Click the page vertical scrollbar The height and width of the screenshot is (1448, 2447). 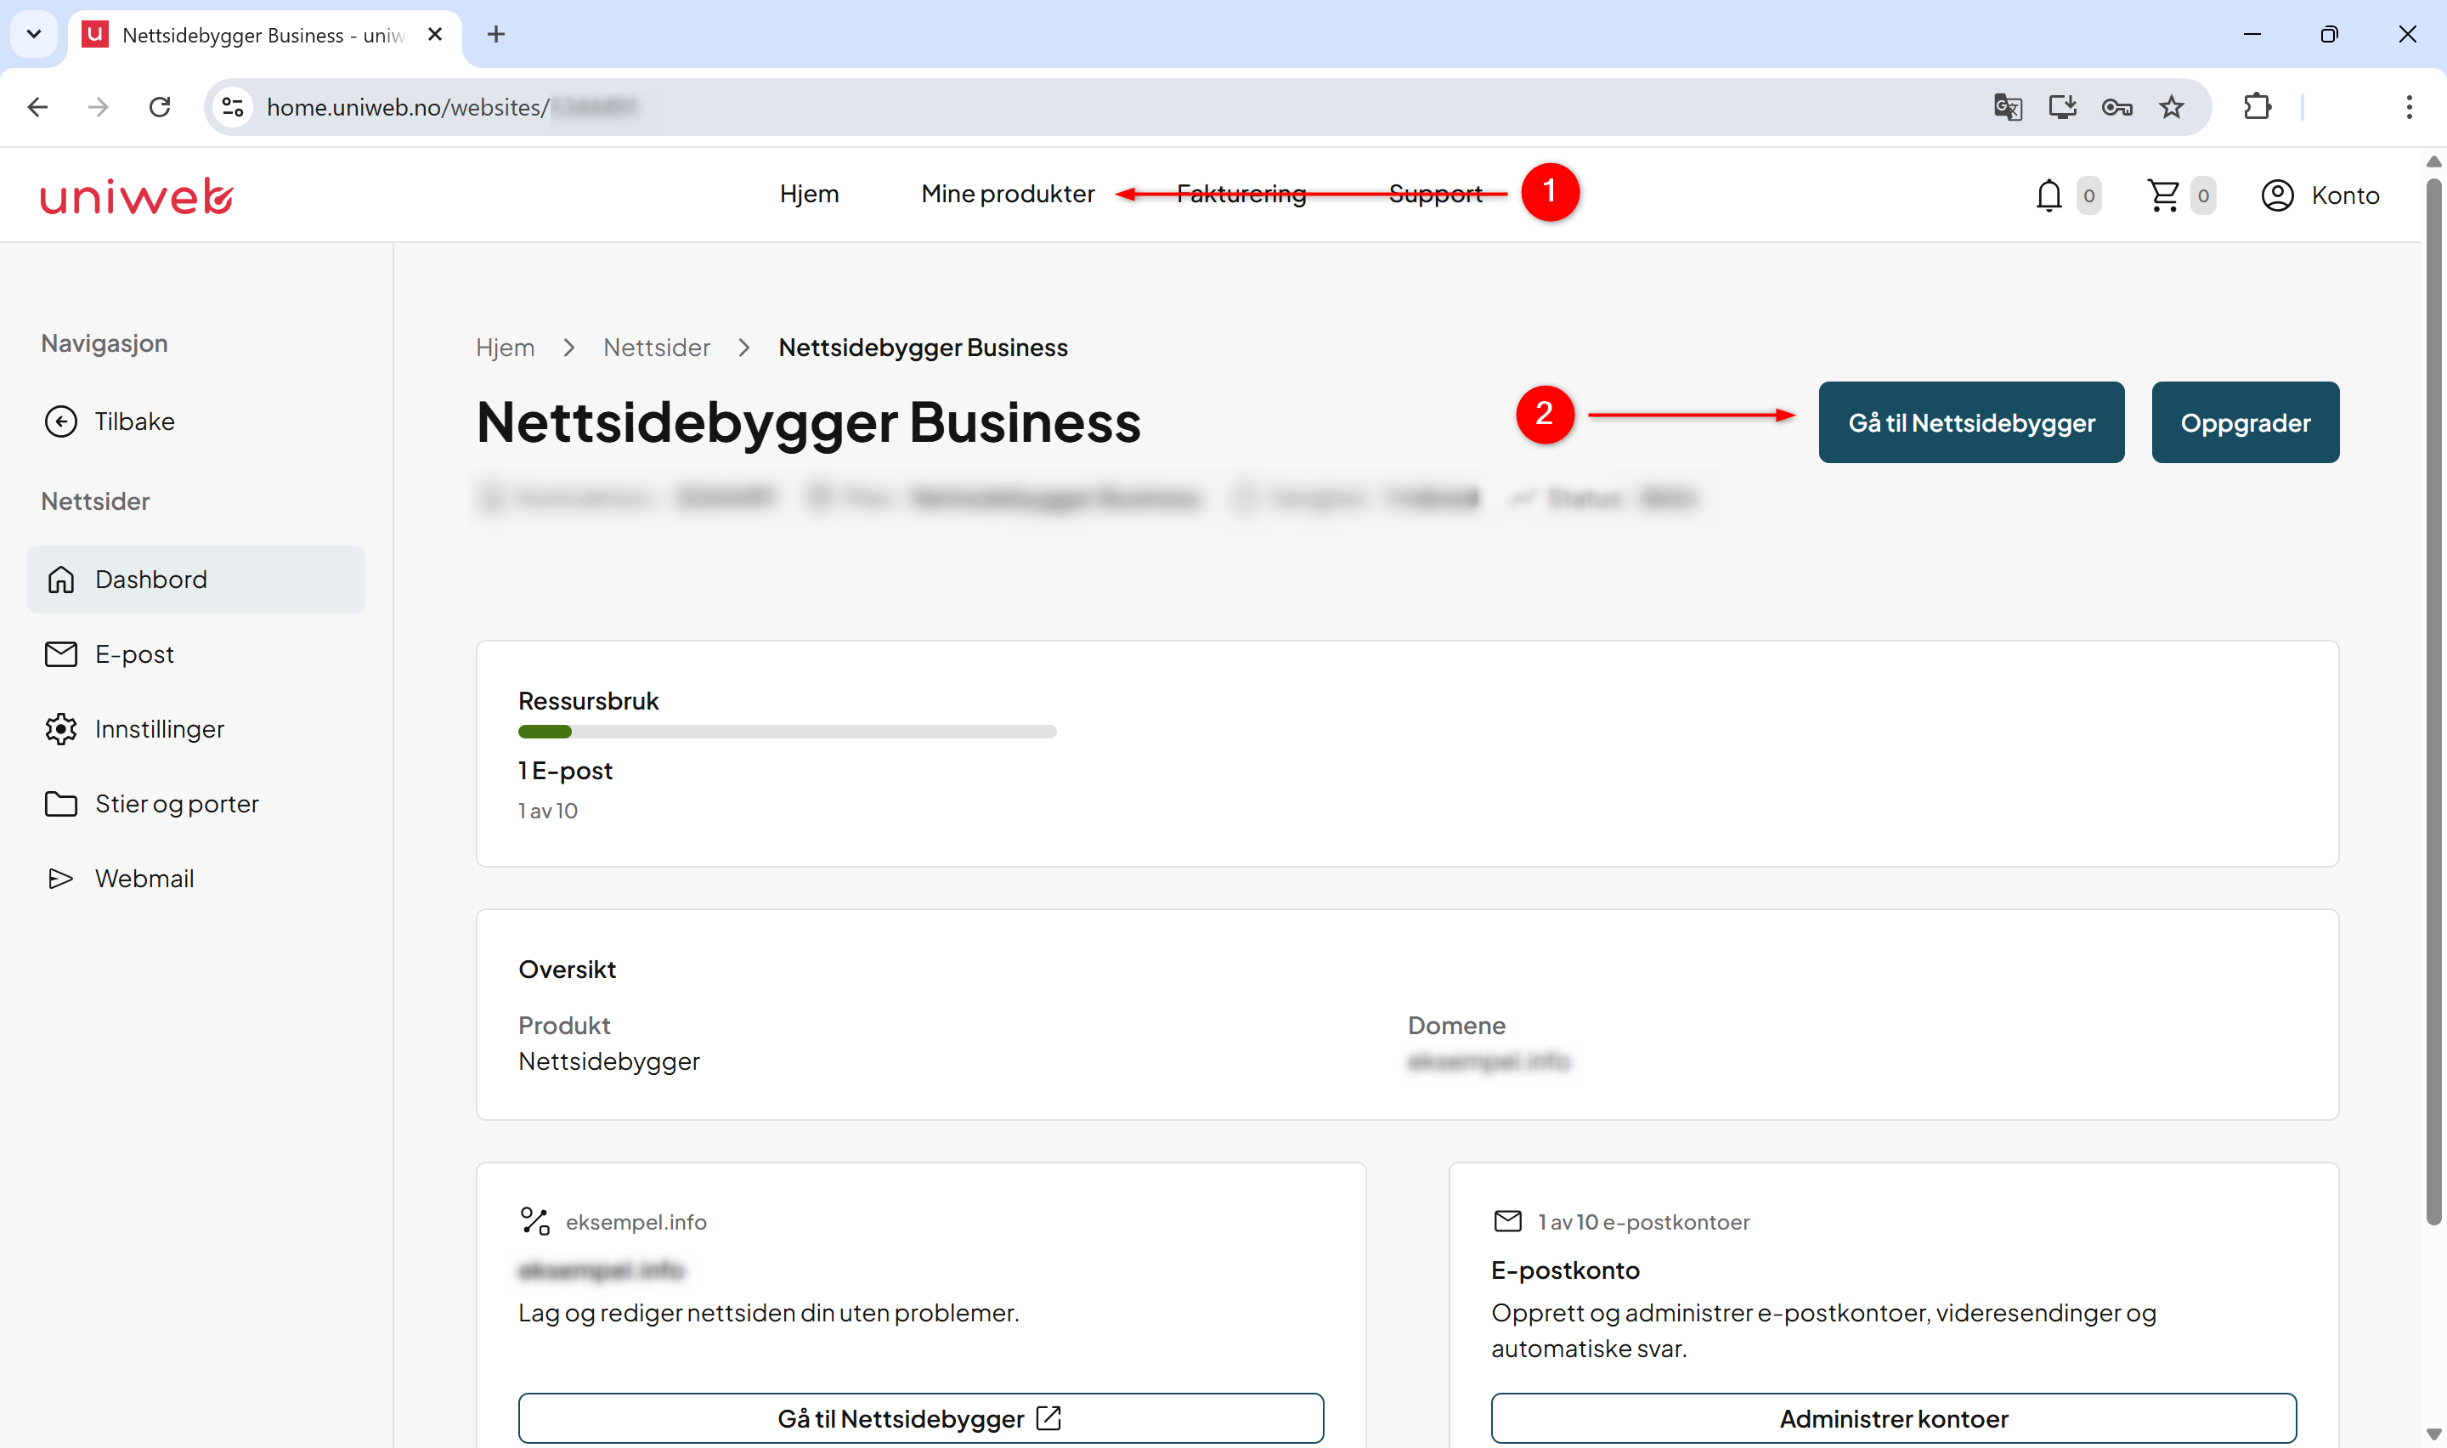point(2434,703)
